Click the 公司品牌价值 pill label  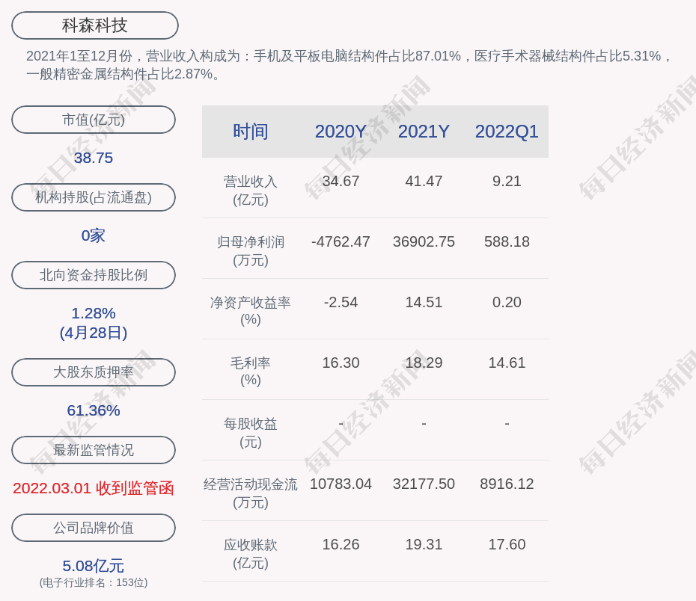94,528
